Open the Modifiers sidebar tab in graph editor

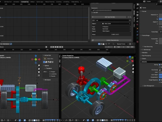coord(134,19)
